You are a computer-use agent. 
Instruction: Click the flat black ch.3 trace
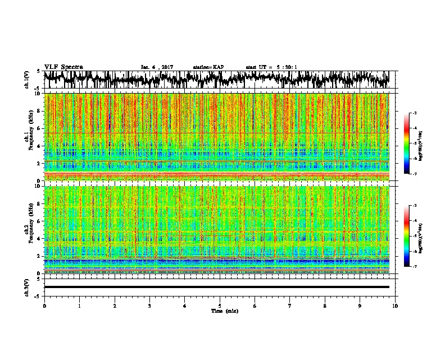tap(216, 287)
